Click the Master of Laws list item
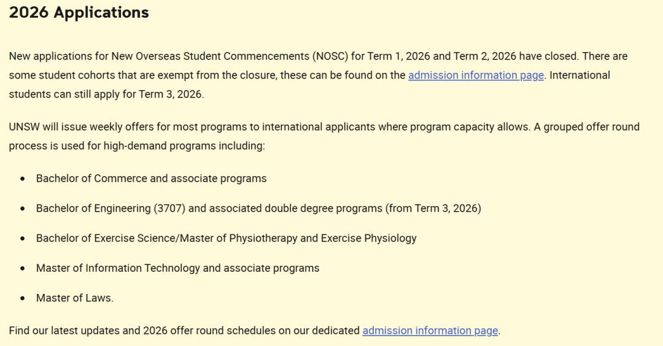Viewport: 663px width, 346px height. [74, 298]
